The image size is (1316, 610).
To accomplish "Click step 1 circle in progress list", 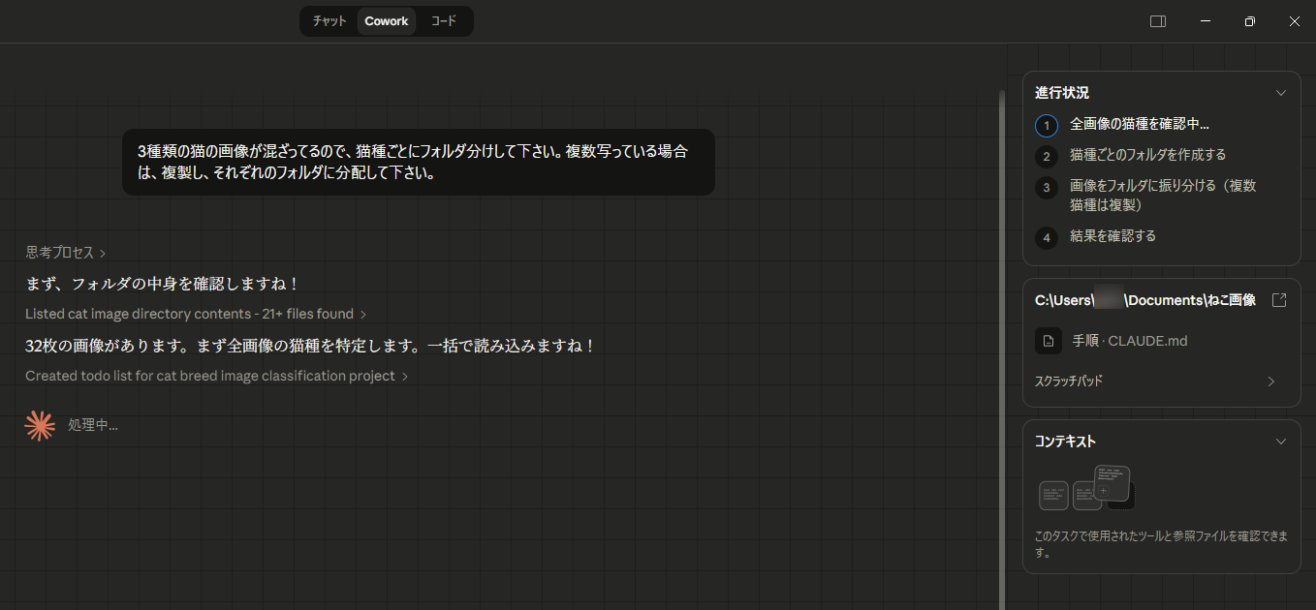I will 1046,126.
